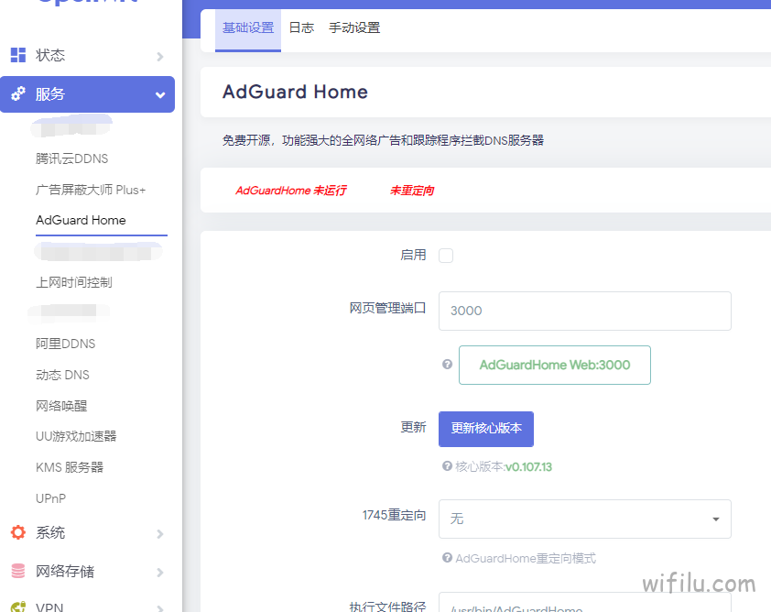
Task: Open 网络唤醒 page
Action: click(61, 406)
